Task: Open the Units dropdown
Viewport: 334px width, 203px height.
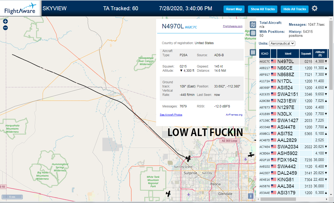Action: 282,43
